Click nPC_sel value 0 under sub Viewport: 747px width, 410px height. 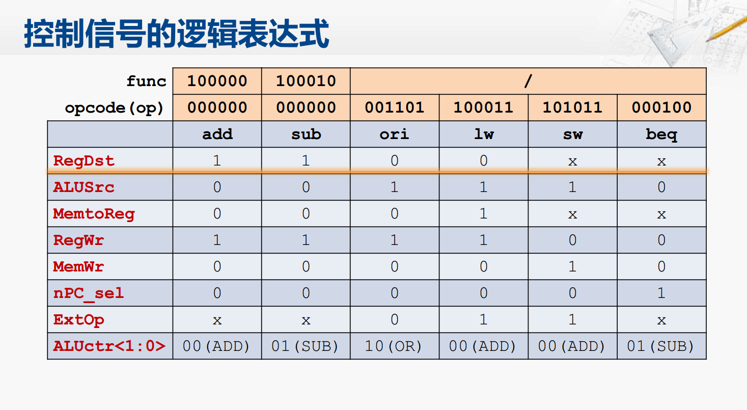(x=306, y=293)
